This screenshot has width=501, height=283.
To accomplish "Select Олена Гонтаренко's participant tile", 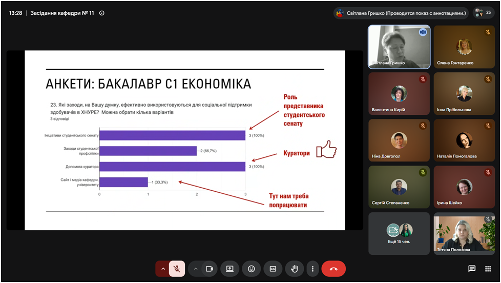I will tap(464, 47).
